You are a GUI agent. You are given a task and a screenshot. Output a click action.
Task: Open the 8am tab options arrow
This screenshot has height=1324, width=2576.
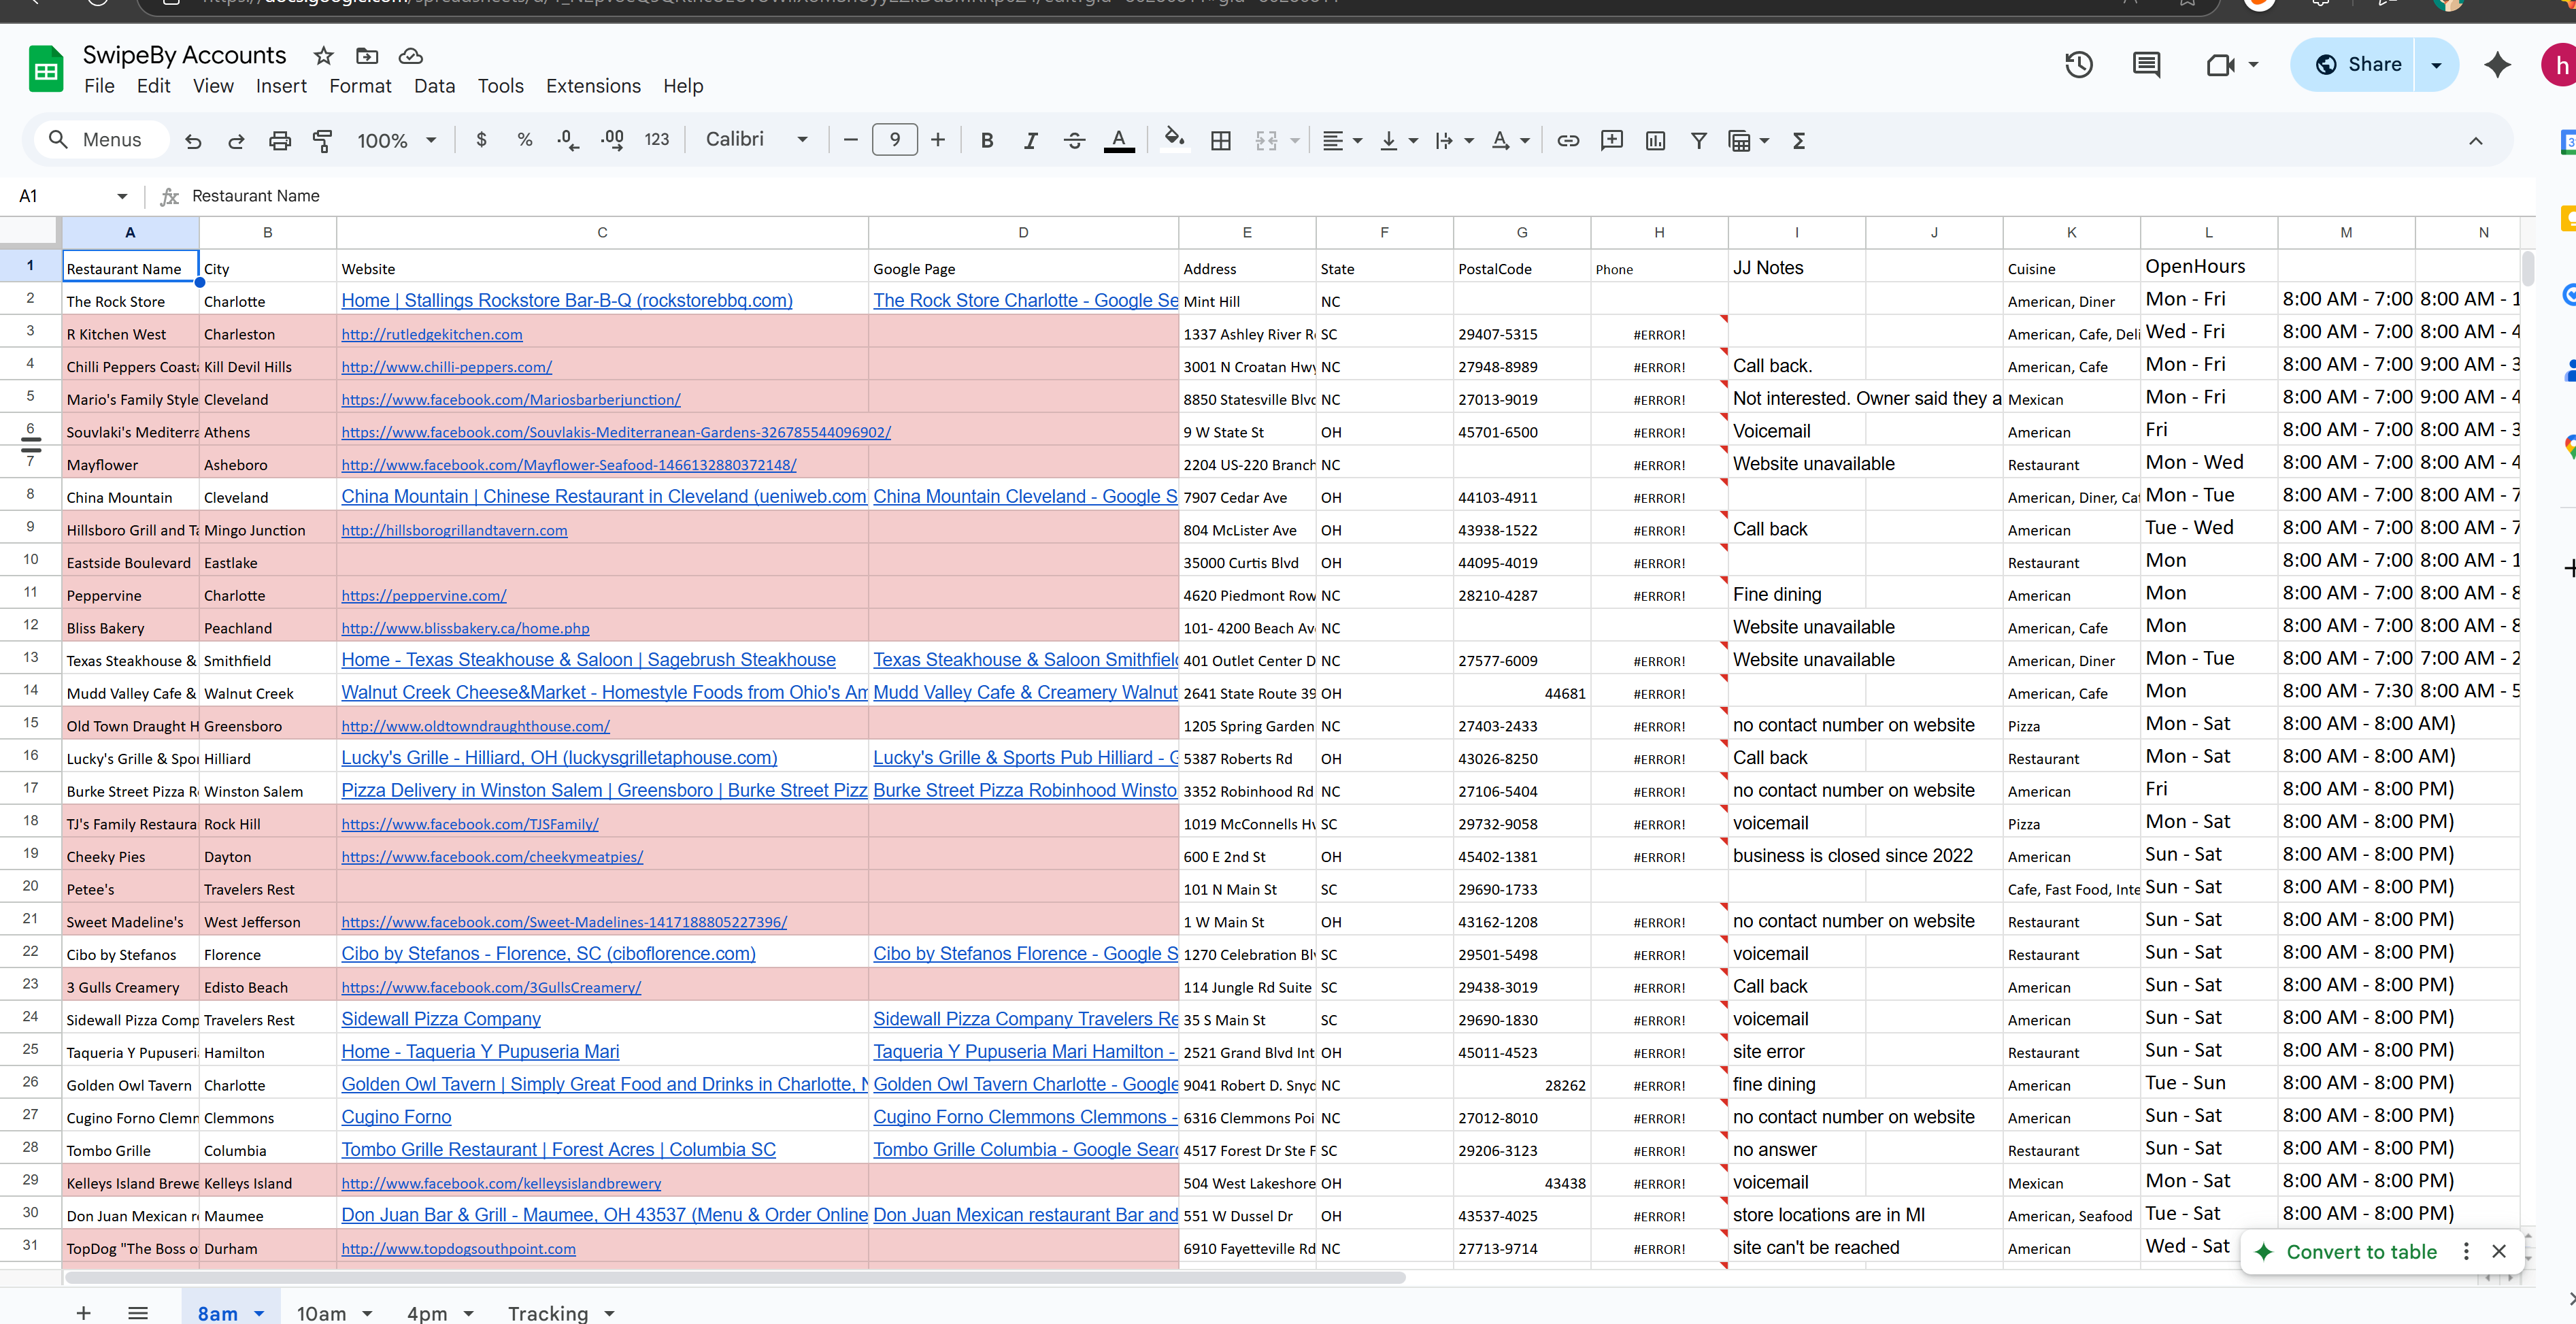[x=259, y=1313]
